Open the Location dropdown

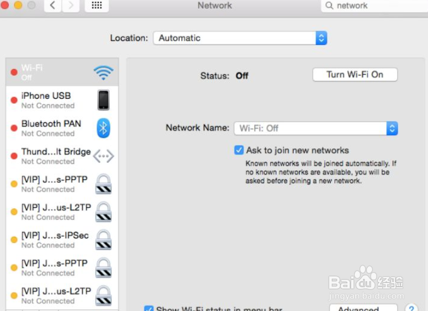tap(240, 38)
